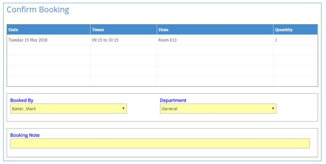The width and height of the screenshot is (326, 164).
Task: Click the Room E13 cell
Action: click(x=215, y=40)
